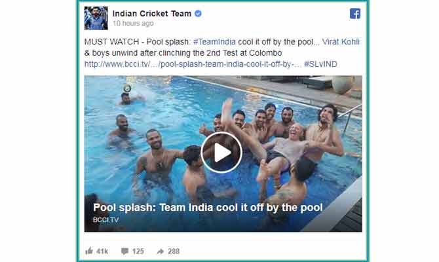Image resolution: width=439 pixels, height=262 pixels.
Task: Open the Indian Cricket Team profile picture
Action: click(x=96, y=18)
